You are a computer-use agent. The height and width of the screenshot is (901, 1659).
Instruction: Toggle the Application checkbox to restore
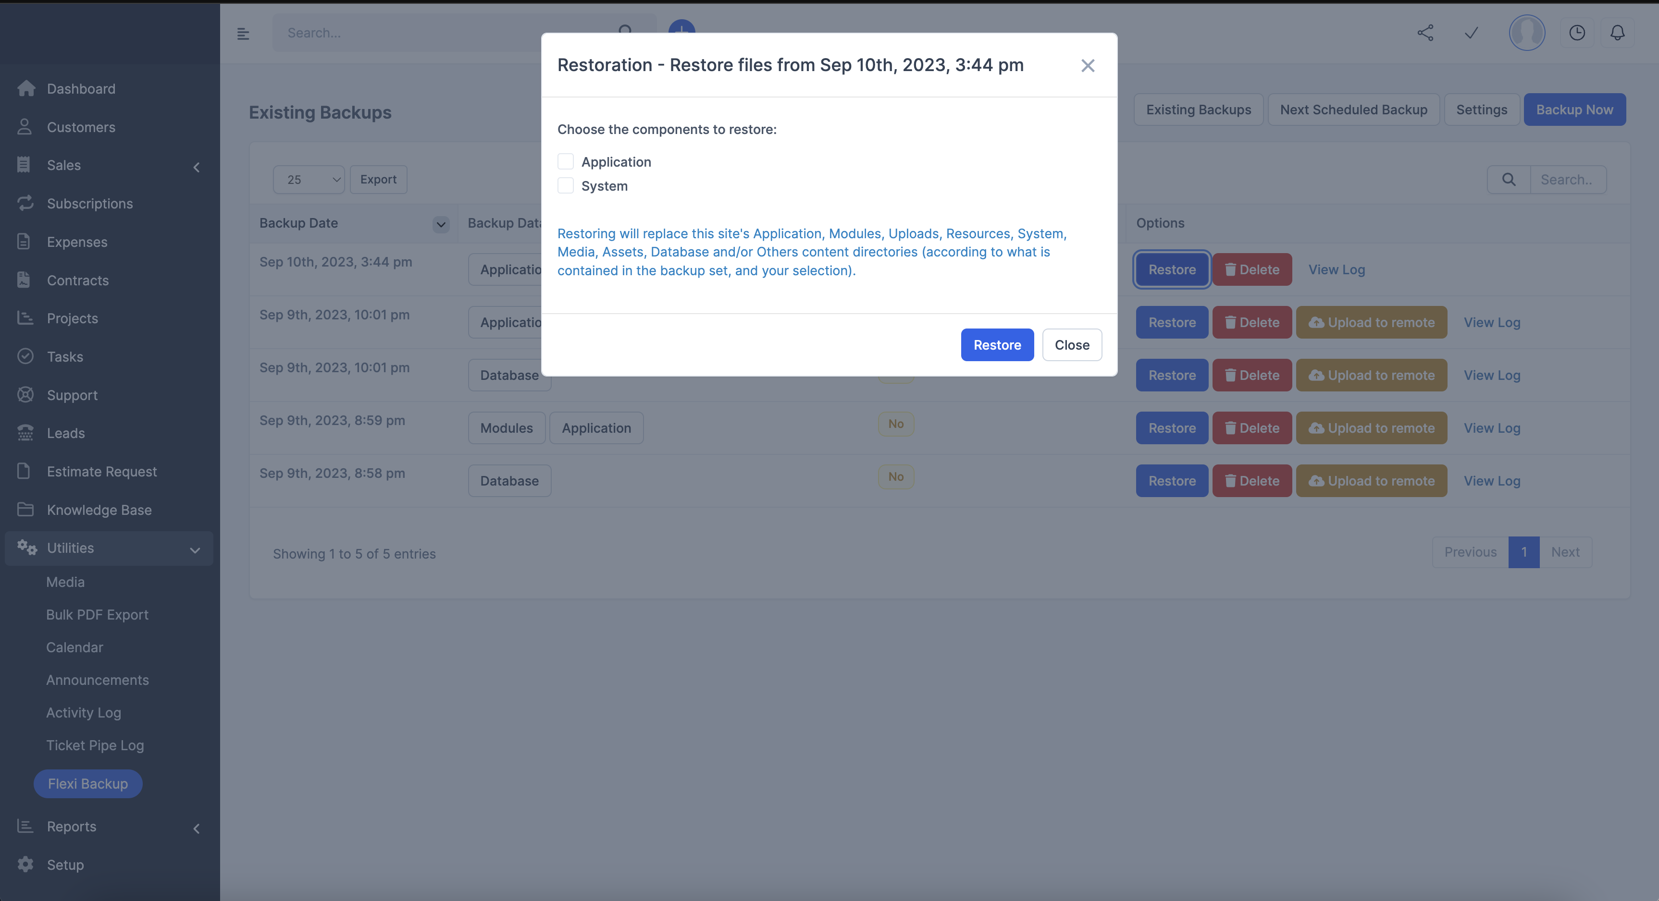click(x=565, y=161)
